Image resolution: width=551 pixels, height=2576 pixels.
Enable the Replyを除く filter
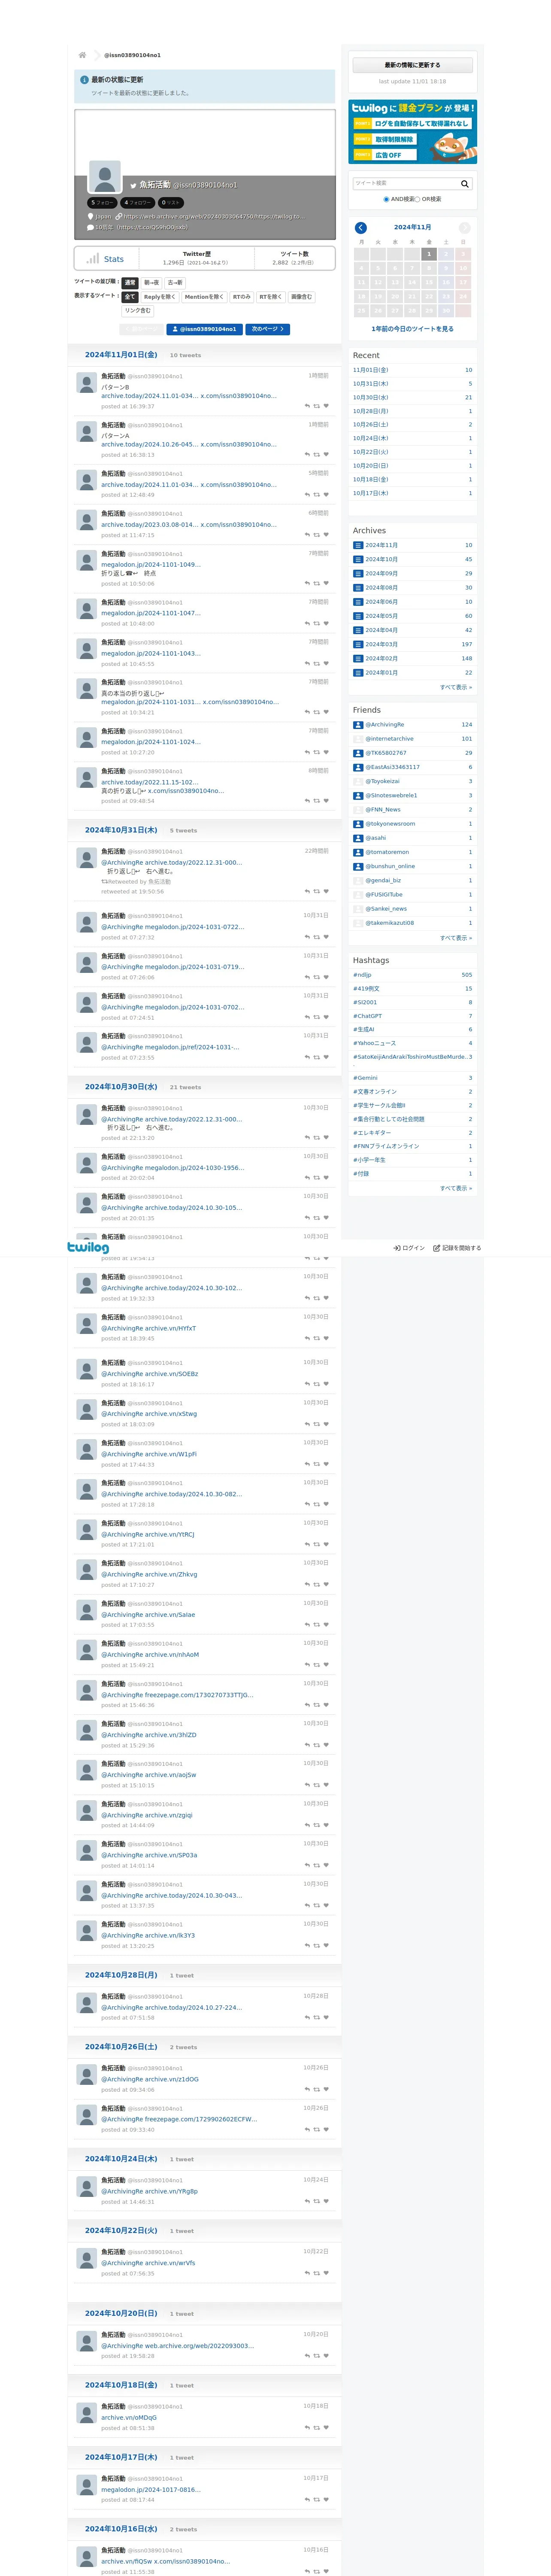coord(159,297)
